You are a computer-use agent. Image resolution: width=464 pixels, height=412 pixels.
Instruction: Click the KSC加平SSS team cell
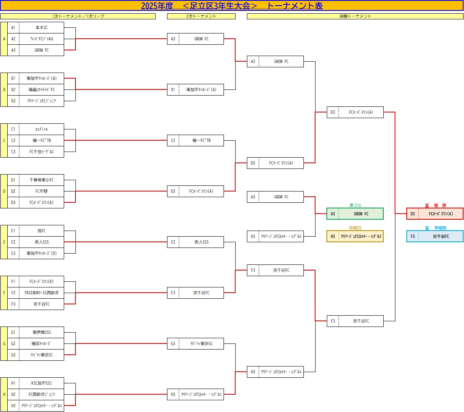click(41, 383)
